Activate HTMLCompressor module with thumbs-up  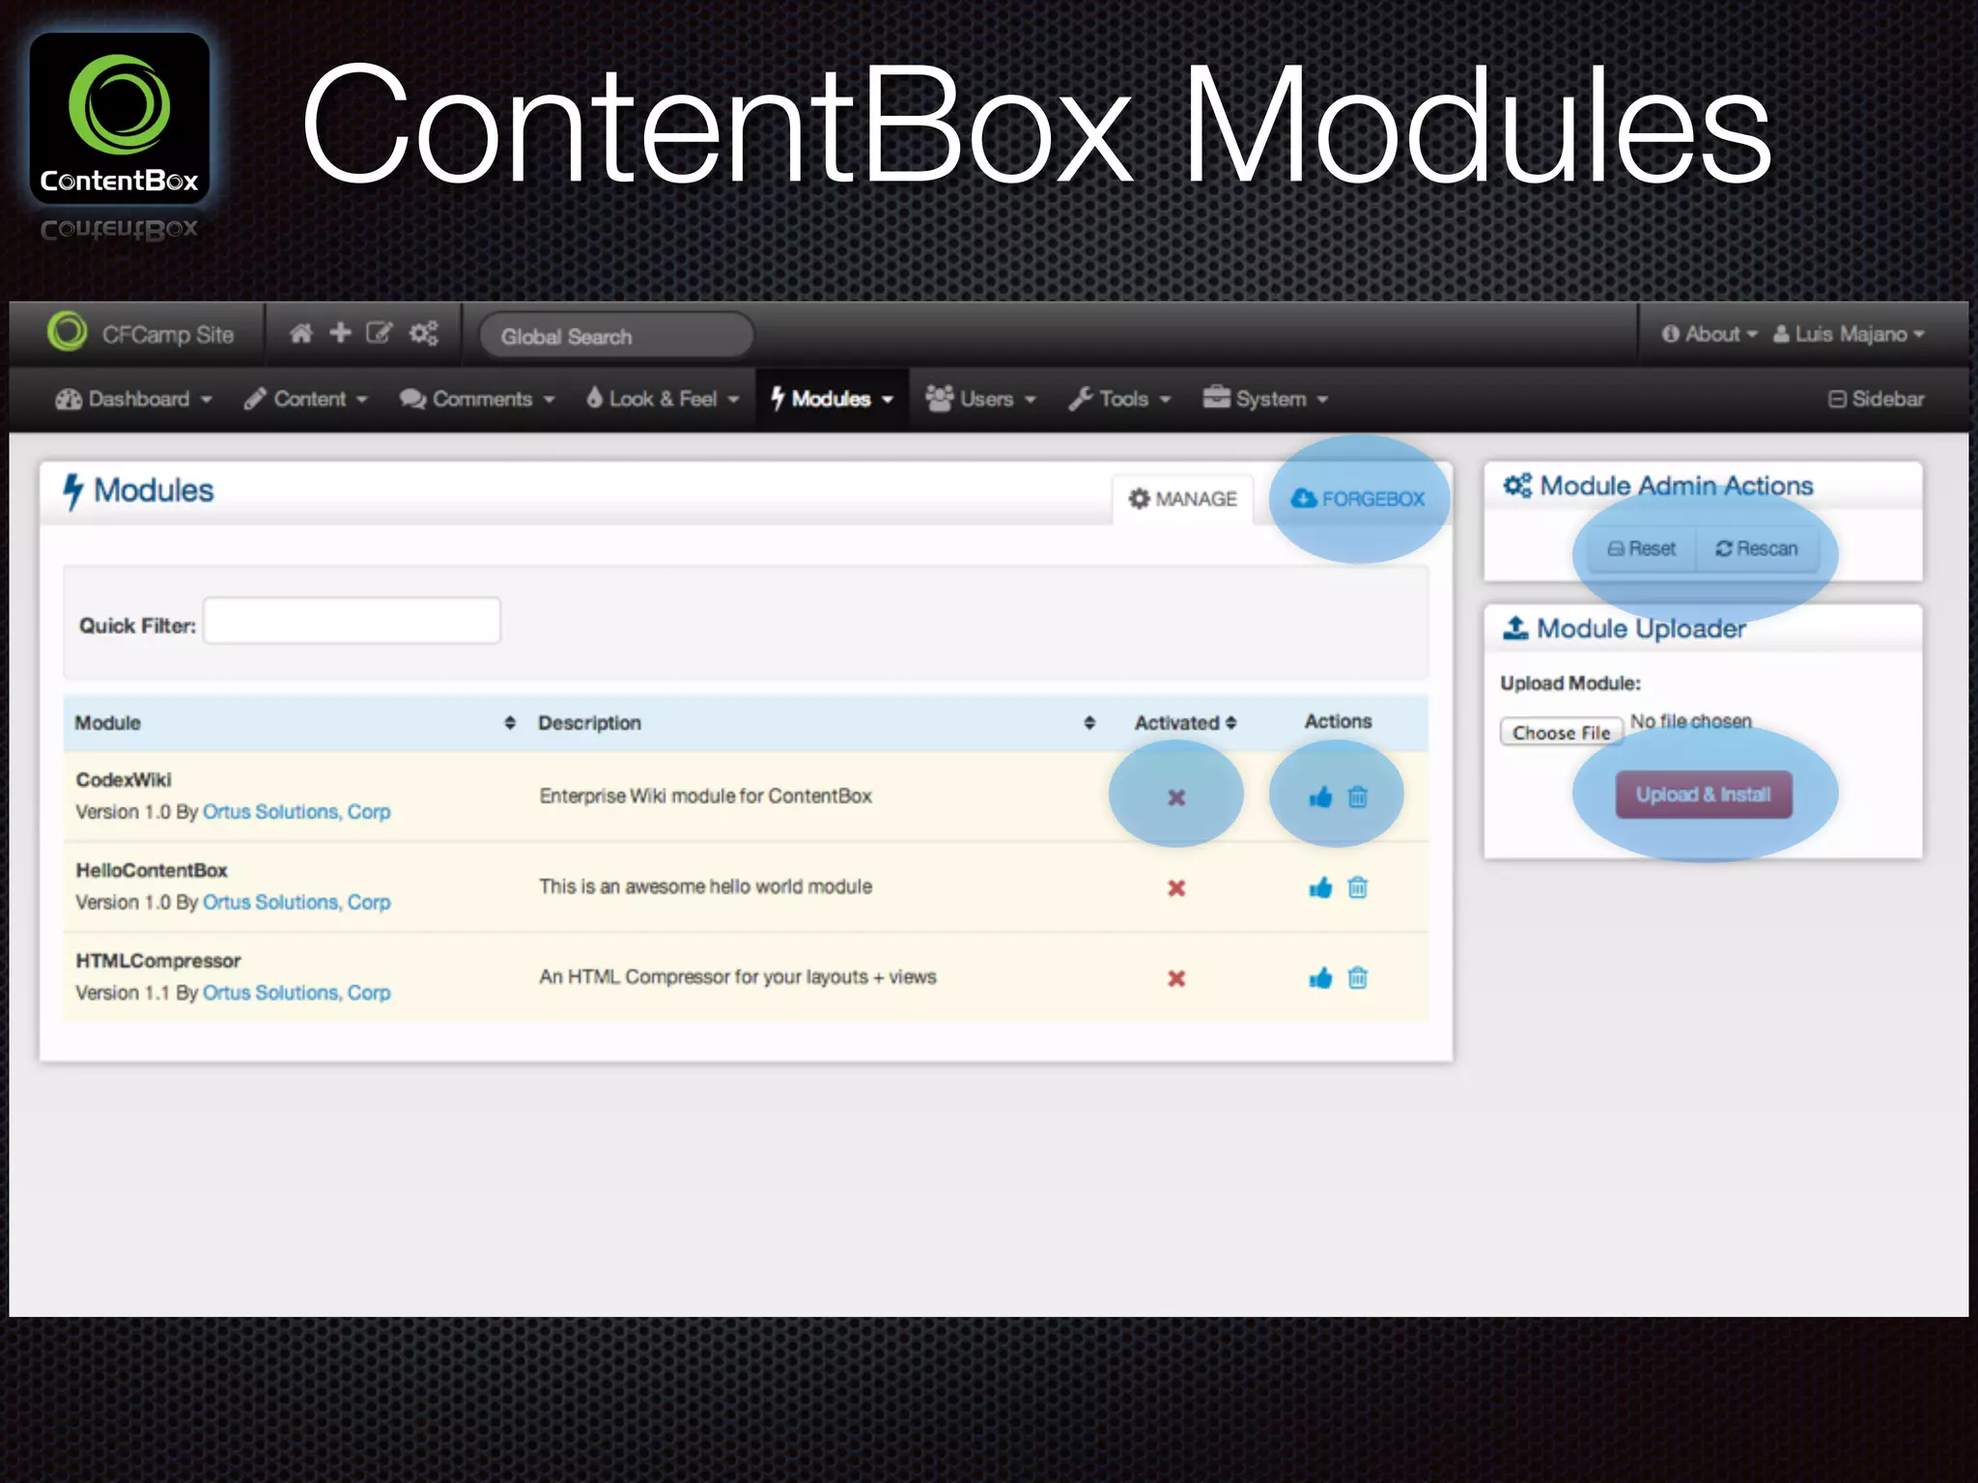pyautogui.click(x=1320, y=979)
